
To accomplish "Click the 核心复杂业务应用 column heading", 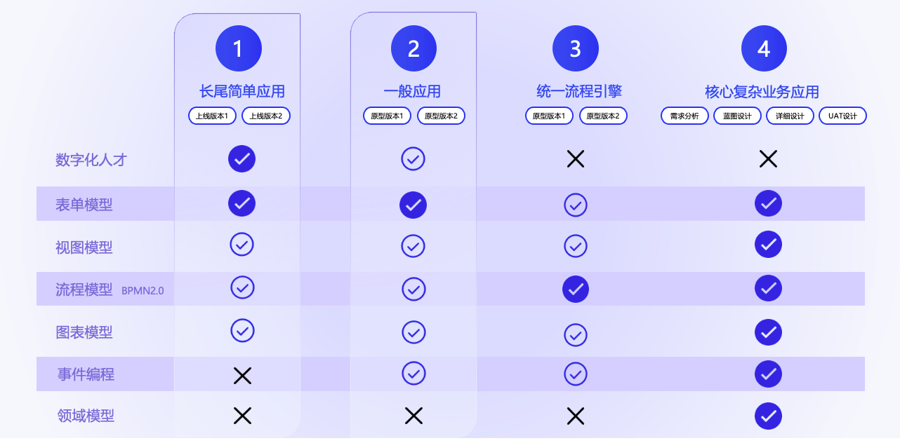I will pyautogui.click(x=762, y=92).
